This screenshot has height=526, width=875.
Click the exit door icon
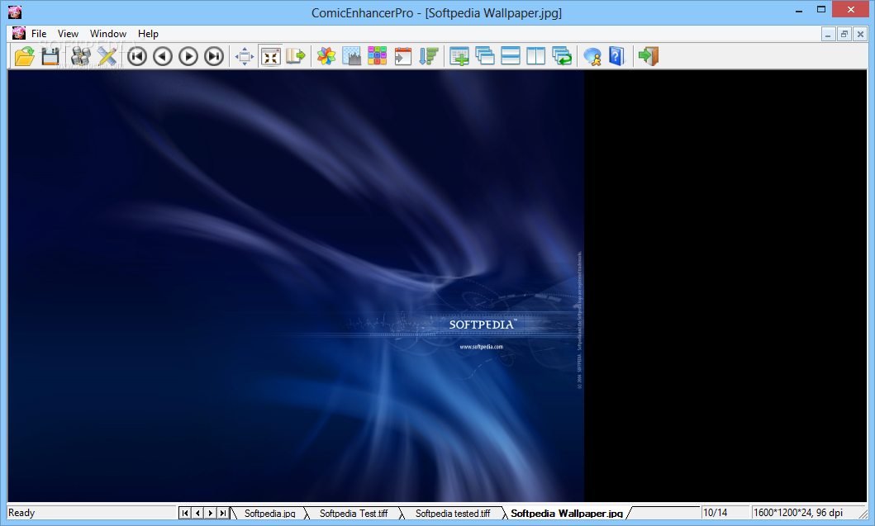[649, 56]
